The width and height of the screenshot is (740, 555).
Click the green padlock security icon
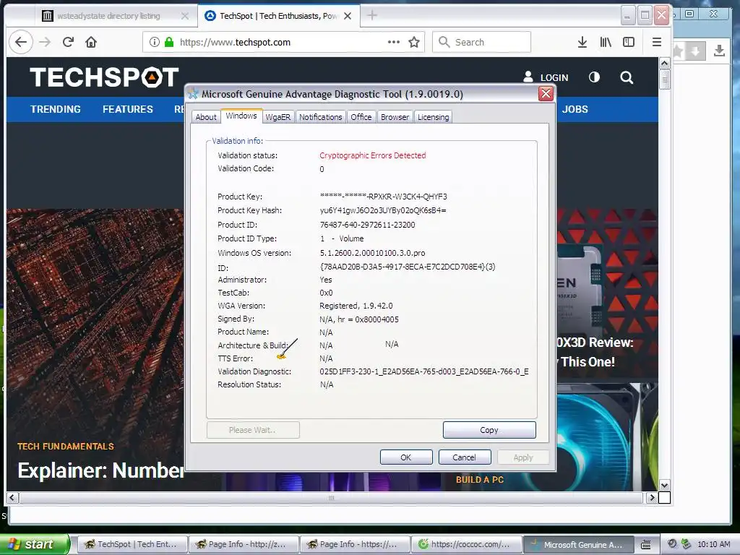169,42
